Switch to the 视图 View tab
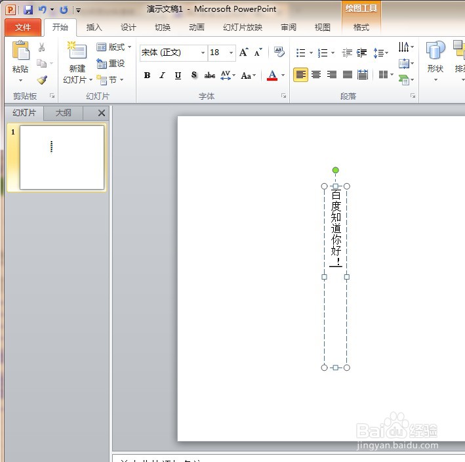The width and height of the screenshot is (465, 462). [323, 28]
